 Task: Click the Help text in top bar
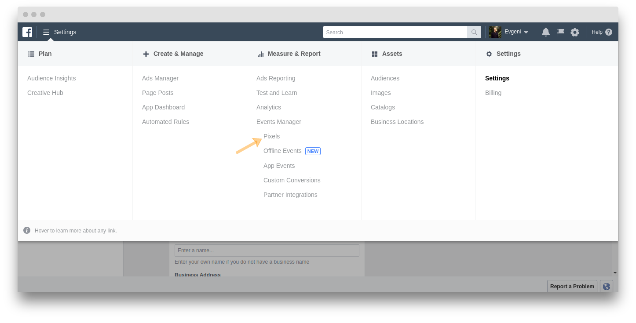597,32
